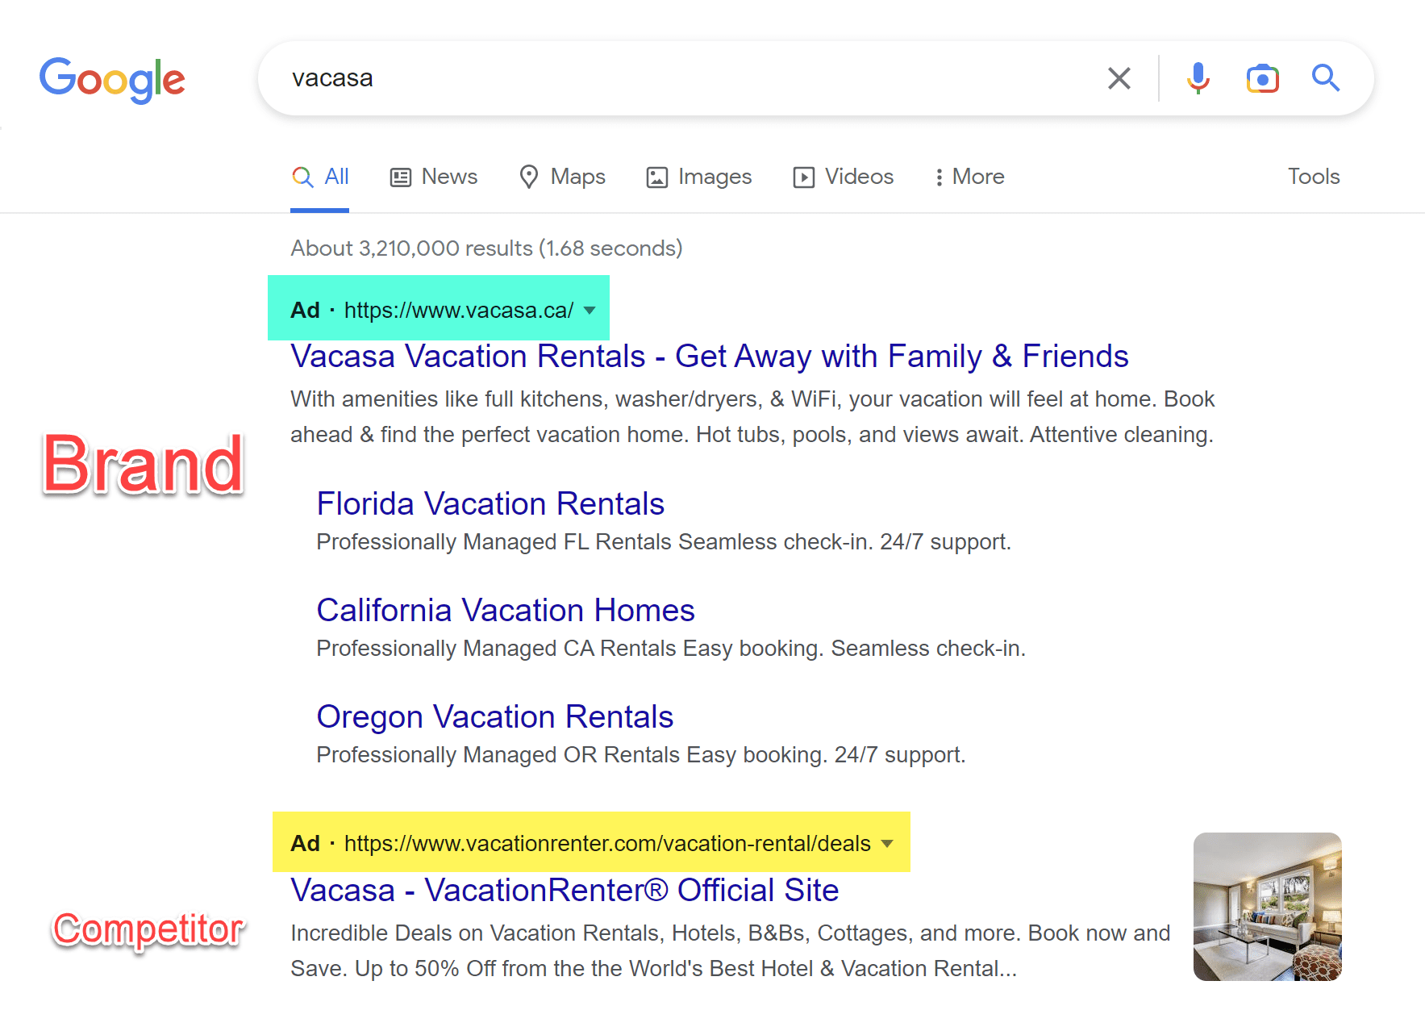Click the Professionally Managed OR Rentals description
Image resolution: width=1425 pixels, height=1031 pixels.
coord(641,754)
